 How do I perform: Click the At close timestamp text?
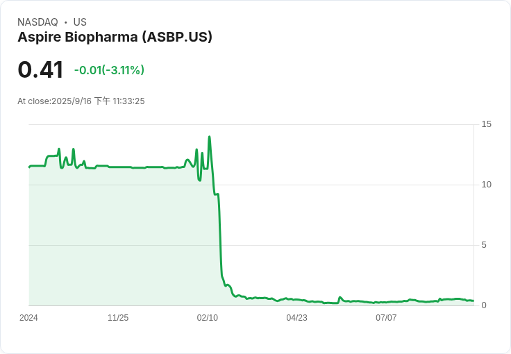pyautogui.click(x=81, y=101)
